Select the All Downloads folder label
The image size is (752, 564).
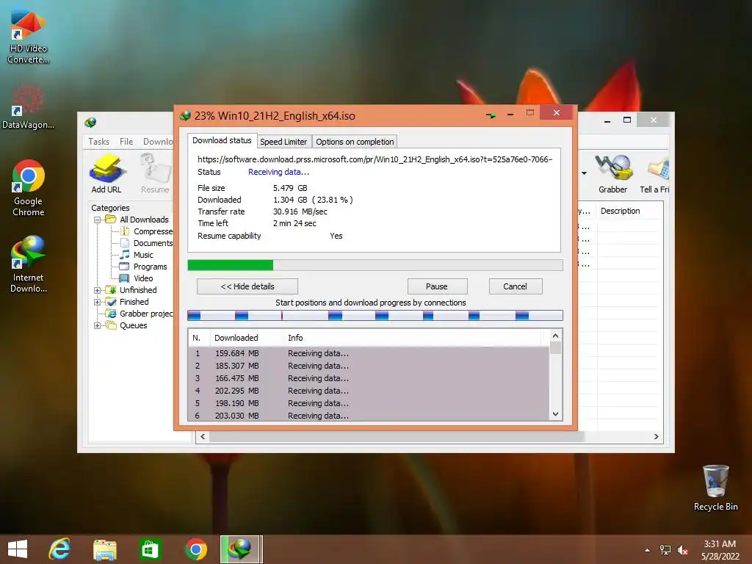click(x=144, y=220)
